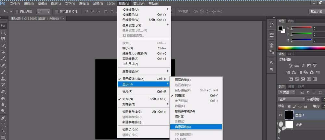Select the Crop tool
Screen dimensions: 325x140
click(3, 52)
